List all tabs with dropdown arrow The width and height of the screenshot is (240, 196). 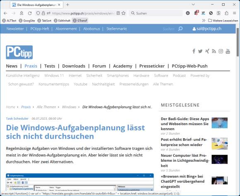coord(193,5)
